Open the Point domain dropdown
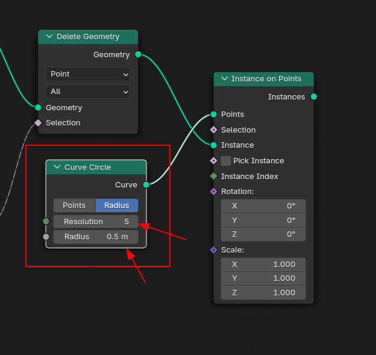 (88, 74)
